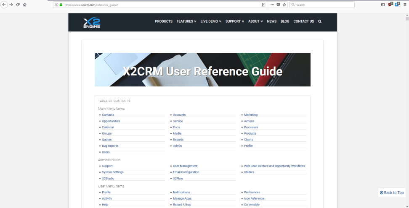Open the Accounts link
Image resolution: width=409 pixels, height=208 pixels.
coord(179,114)
